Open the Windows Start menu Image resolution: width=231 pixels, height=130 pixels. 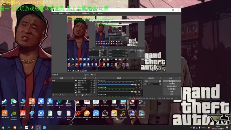coord(3,128)
